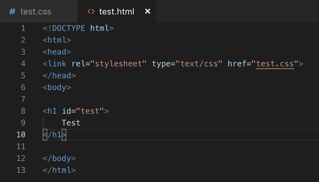Screen dimensions: 319x182
Task: Click the HTML brackets icon on test.html tab
Action: tap(91, 11)
